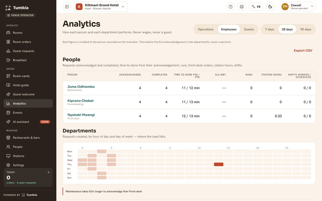Click the Tumikia logo in sidebar
The width and height of the screenshot is (322, 201).
tap(17, 8)
